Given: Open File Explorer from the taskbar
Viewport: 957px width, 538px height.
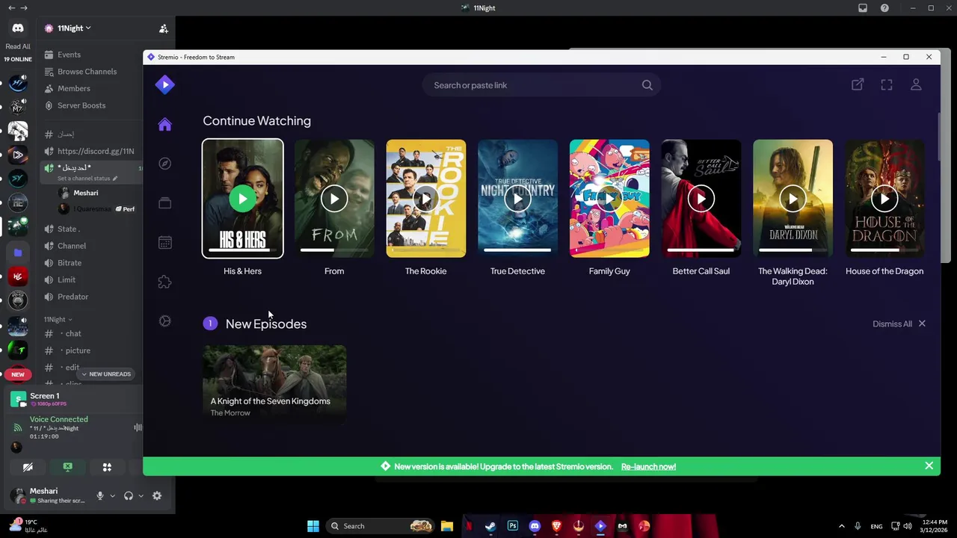Looking at the screenshot, I should [x=446, y=526].
